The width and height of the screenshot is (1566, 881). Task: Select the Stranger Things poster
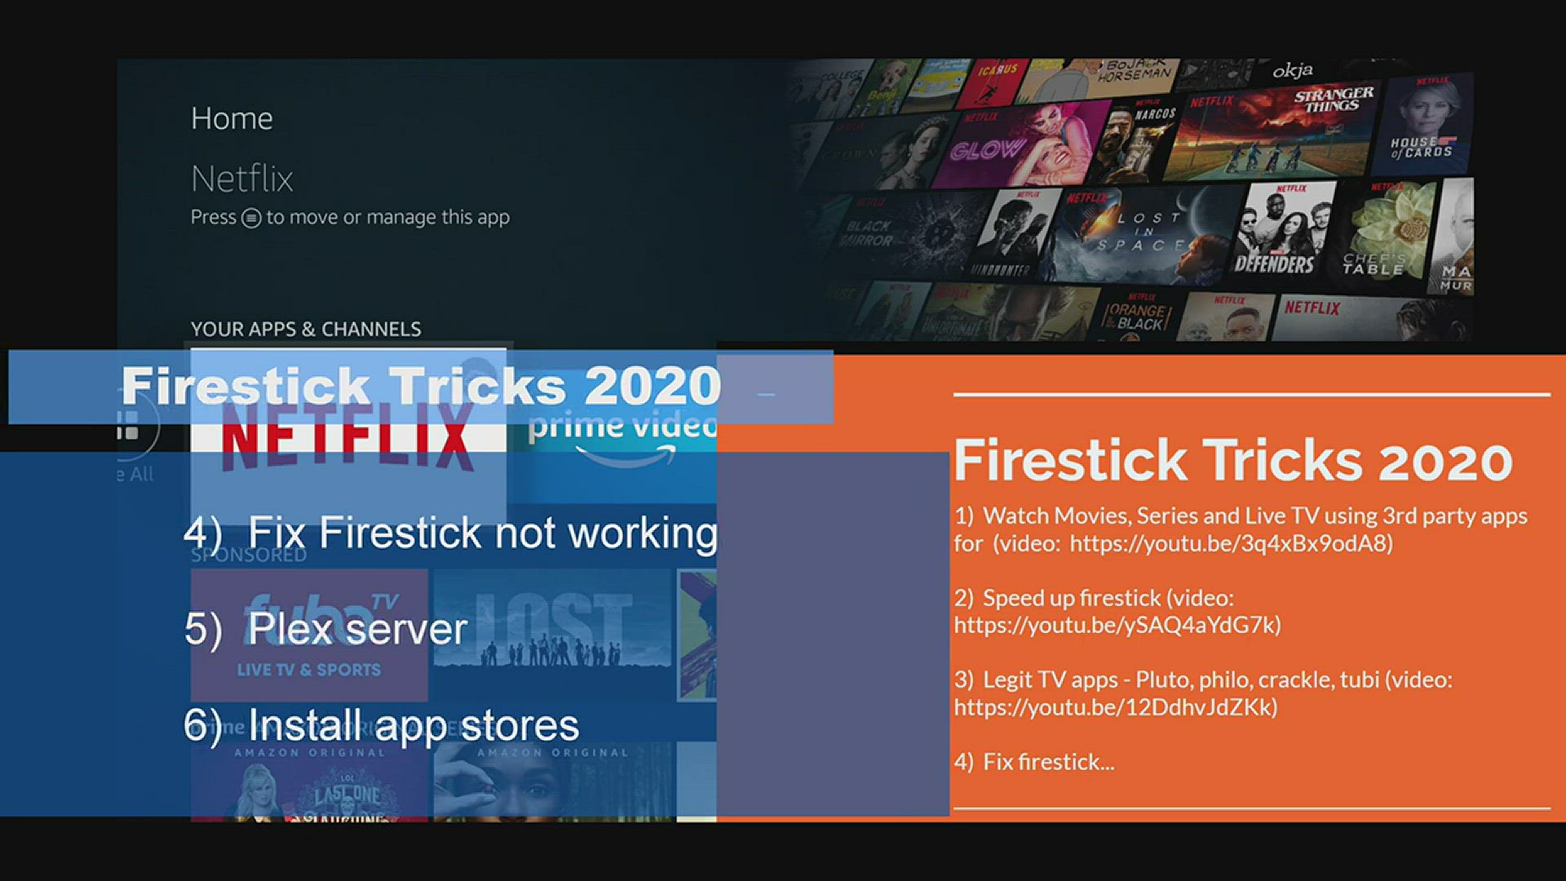(1272, 131)
